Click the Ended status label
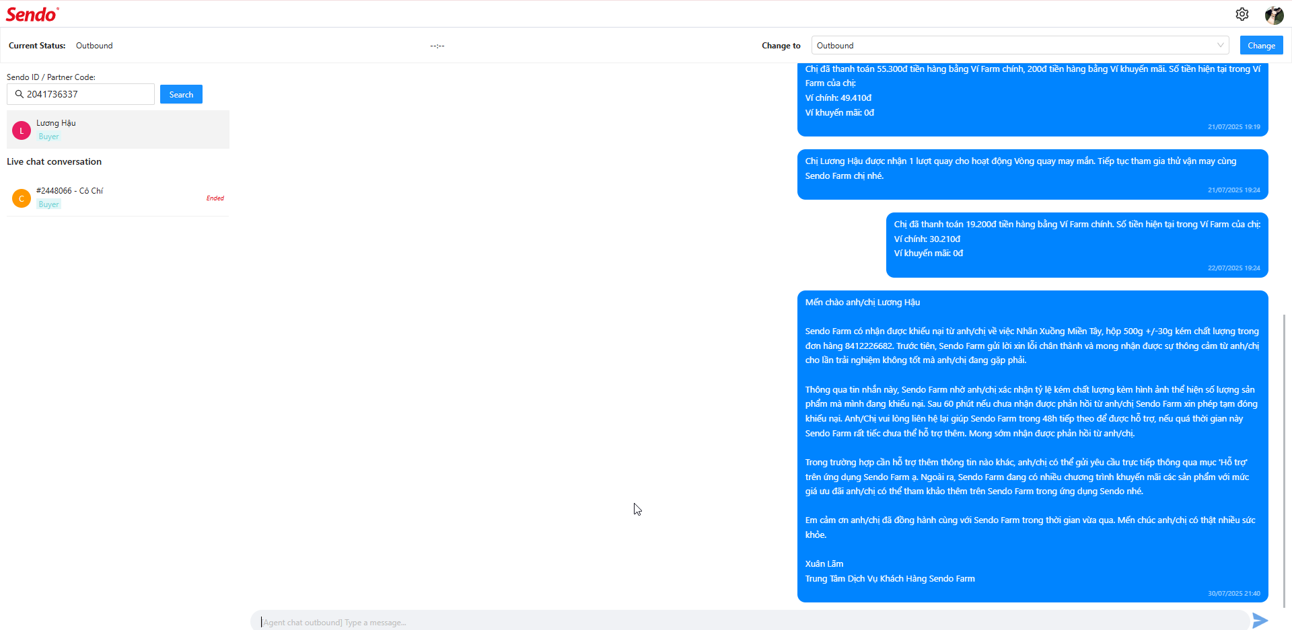This screenshot has width=1292, height=630. [215, 198]
